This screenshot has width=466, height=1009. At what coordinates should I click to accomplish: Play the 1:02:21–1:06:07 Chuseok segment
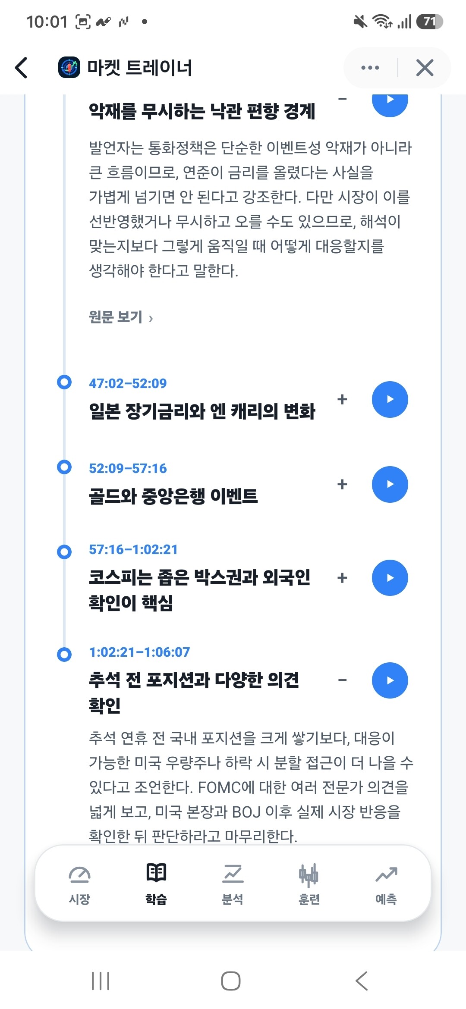pos(390,680)
